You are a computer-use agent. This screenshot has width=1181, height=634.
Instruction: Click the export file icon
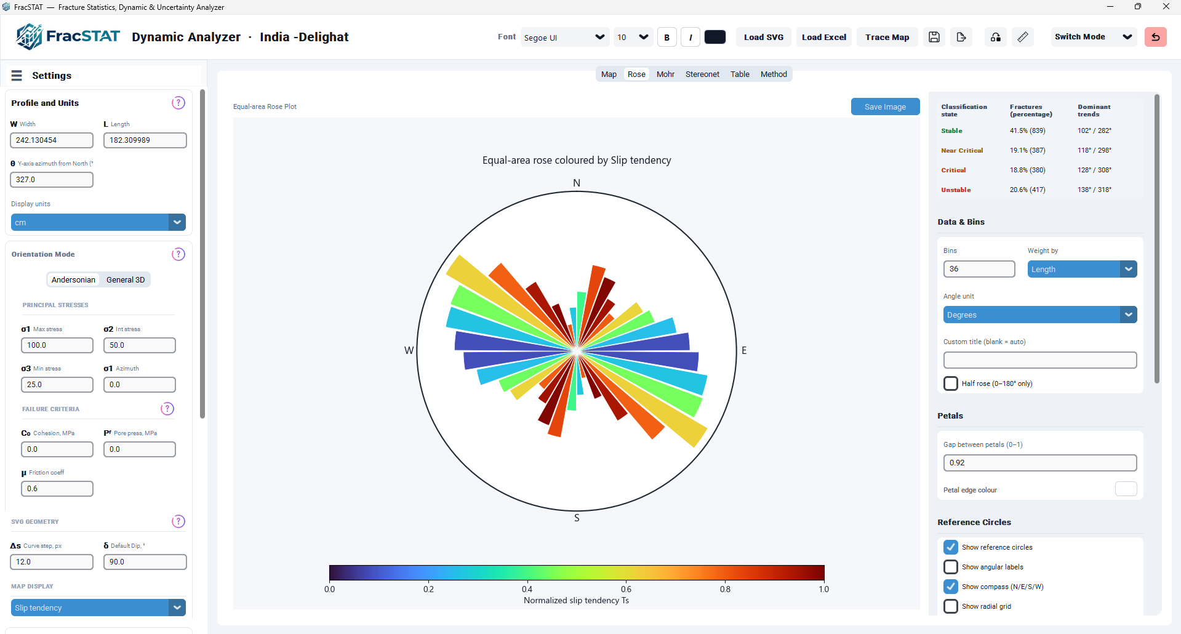pos(961,37)
